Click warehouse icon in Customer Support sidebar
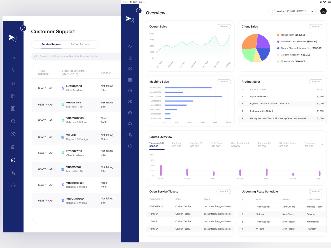331x248 pixels. click(13, 147)
